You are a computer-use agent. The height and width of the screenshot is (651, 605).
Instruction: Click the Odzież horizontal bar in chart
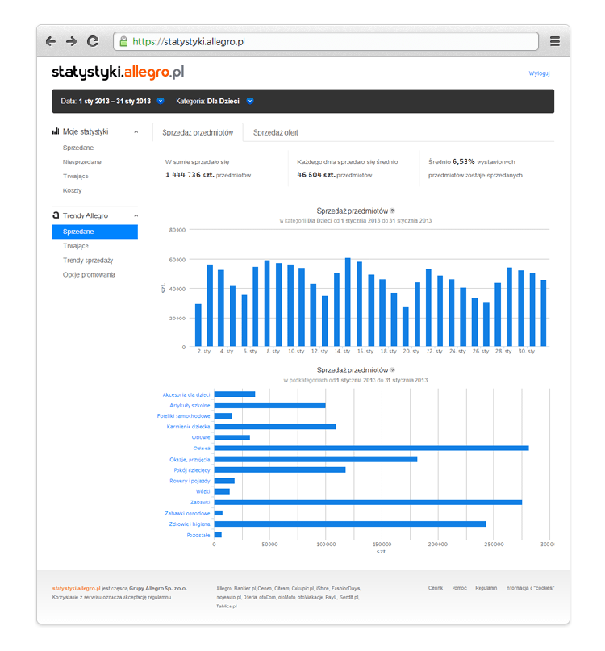pyautogui.click(x=371, y=449)
